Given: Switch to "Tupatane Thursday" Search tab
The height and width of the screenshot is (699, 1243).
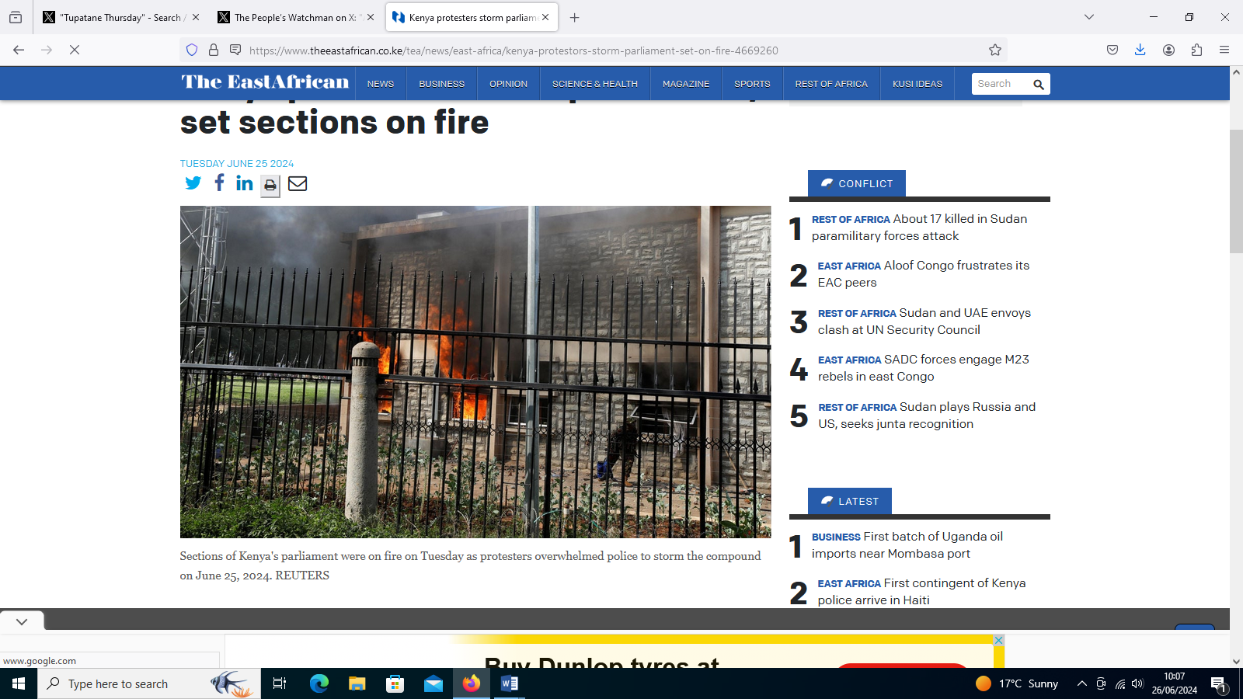Looking at the screenshot, I should [x=120, y=17].
